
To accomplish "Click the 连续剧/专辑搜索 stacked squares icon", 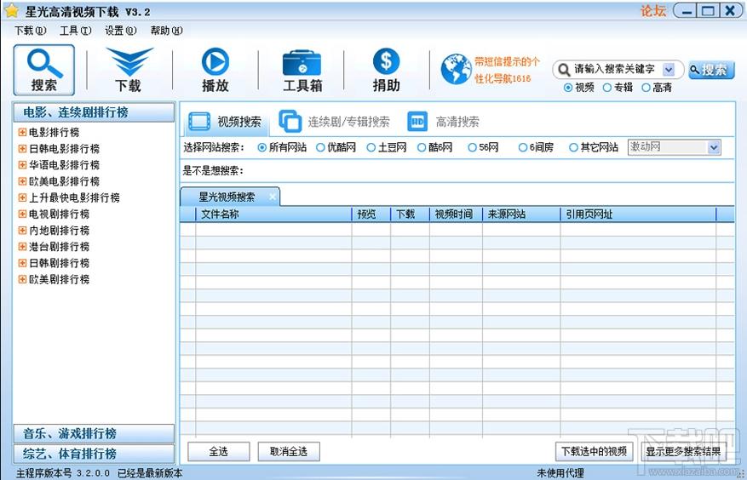I will 290,121.
